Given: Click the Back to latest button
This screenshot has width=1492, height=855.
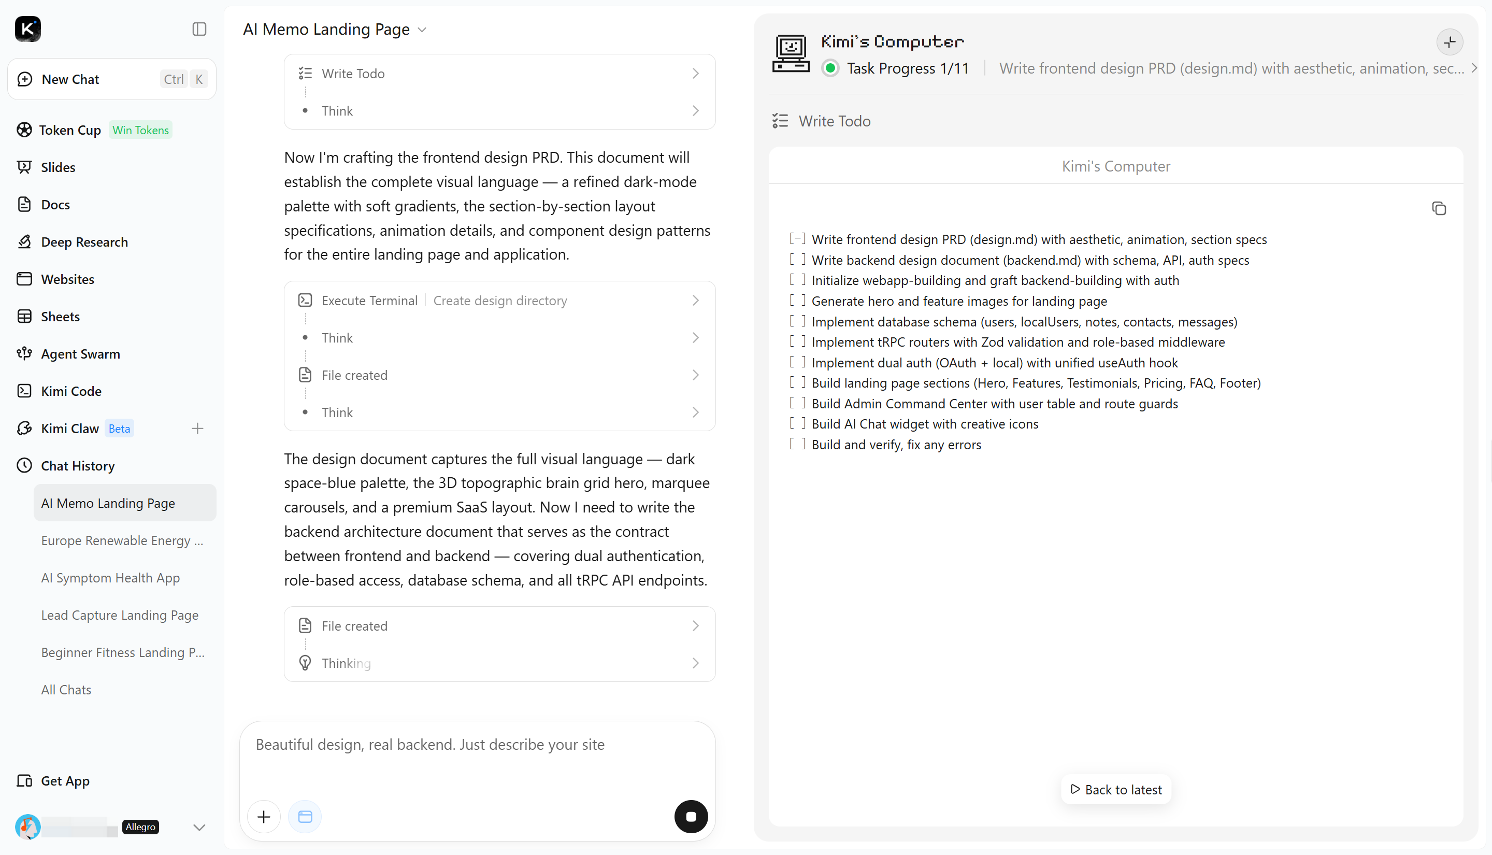Looking at the screenshot, I should 1115,790.
